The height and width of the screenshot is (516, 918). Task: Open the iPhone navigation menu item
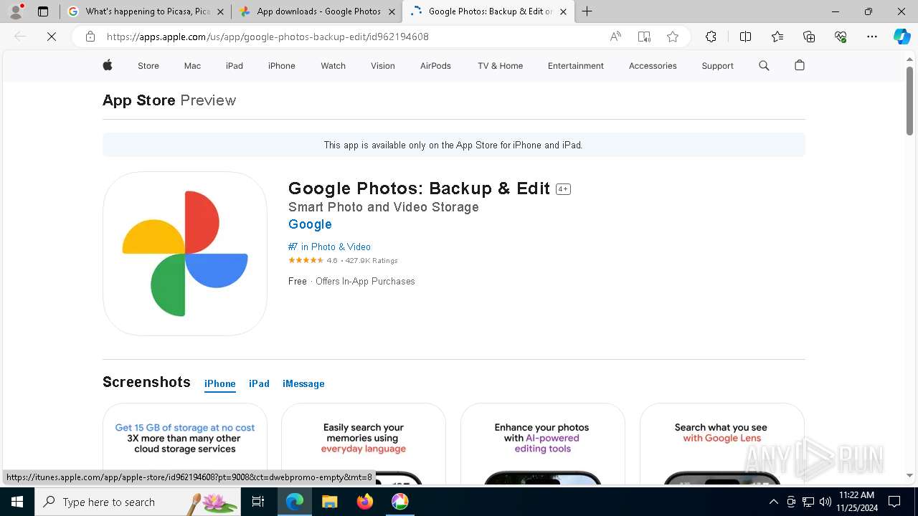tap(282, 66)
